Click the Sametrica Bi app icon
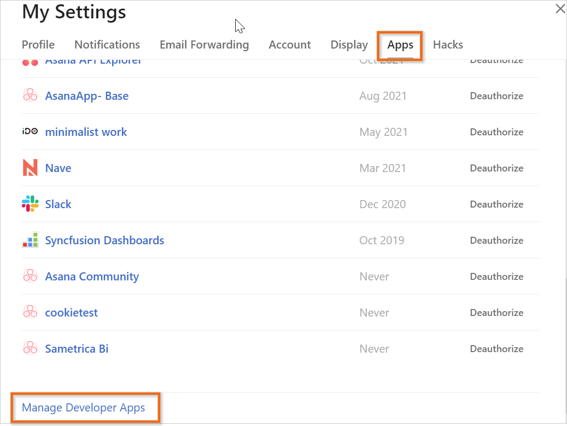Image resolution: width=567 pixels, height=426 pixels. (30, 348)
